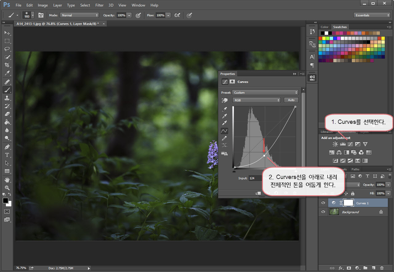394x272 pixels.
Task: Add an Exposure adjustment
Action: (358, 144)
